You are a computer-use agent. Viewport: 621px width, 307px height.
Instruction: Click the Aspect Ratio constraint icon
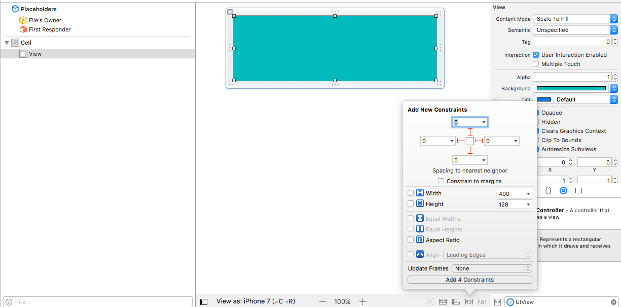pyautogui.click(x=420, y=240)
